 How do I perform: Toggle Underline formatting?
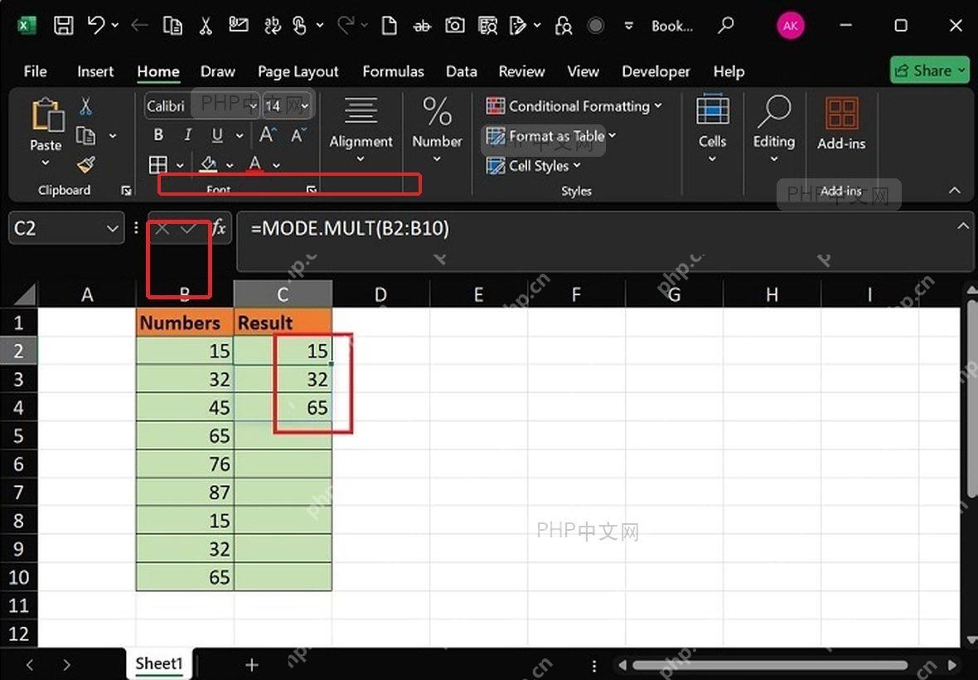click(217, 134)
